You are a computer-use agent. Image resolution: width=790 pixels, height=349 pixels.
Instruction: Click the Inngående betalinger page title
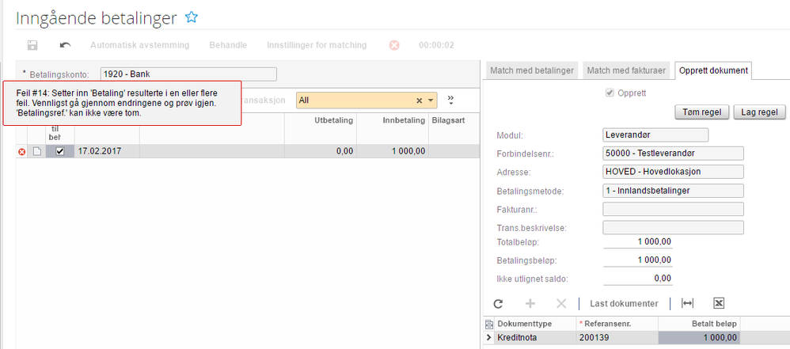pos(97,18)
